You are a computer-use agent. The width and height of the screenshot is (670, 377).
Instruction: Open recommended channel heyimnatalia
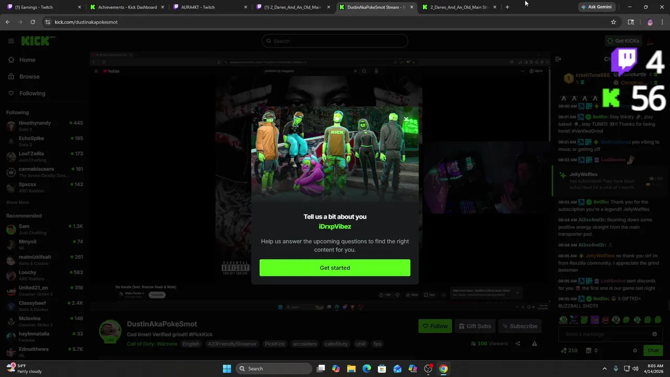[x=44, y=337]
